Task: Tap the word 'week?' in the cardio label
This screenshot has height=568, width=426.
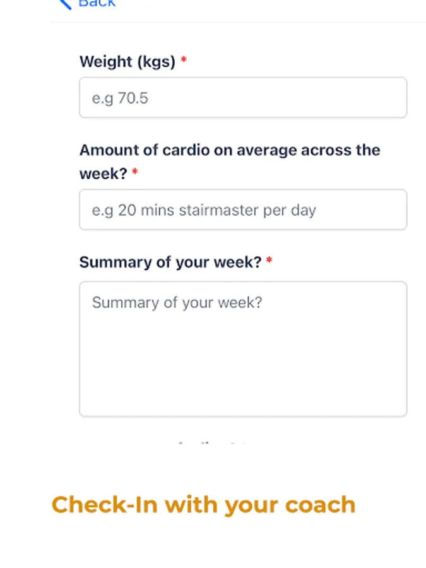Action: point(104,174)
